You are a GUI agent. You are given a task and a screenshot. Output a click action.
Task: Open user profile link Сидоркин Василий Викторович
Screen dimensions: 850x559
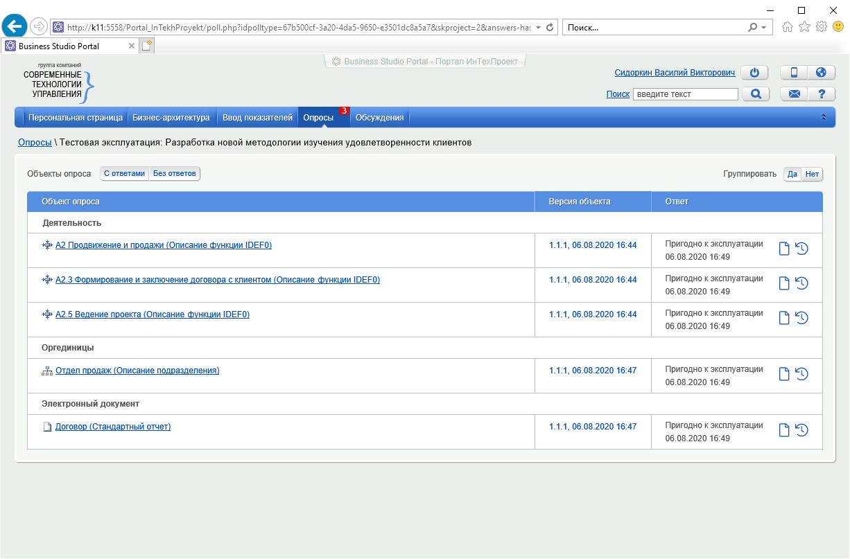point(674,73)
